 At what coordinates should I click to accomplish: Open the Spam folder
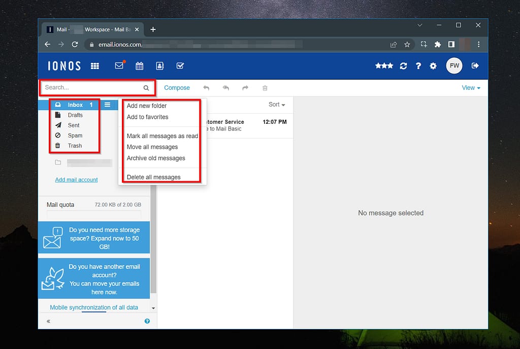(75, 135)
